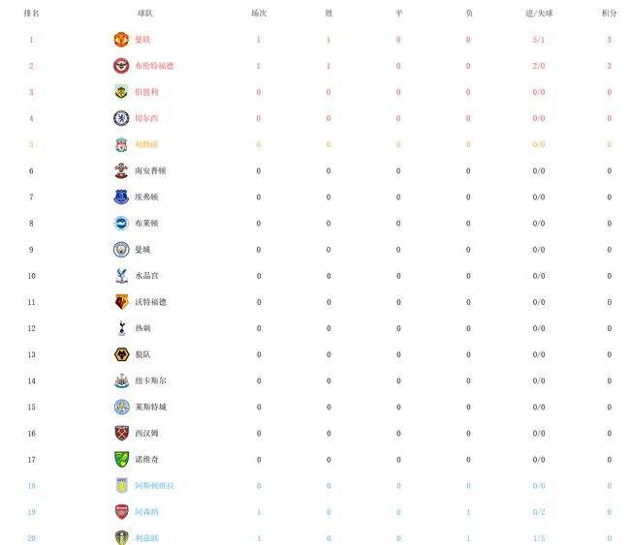
Task: Click the Norwich City canary crest
Action: [x=121, y=460]
